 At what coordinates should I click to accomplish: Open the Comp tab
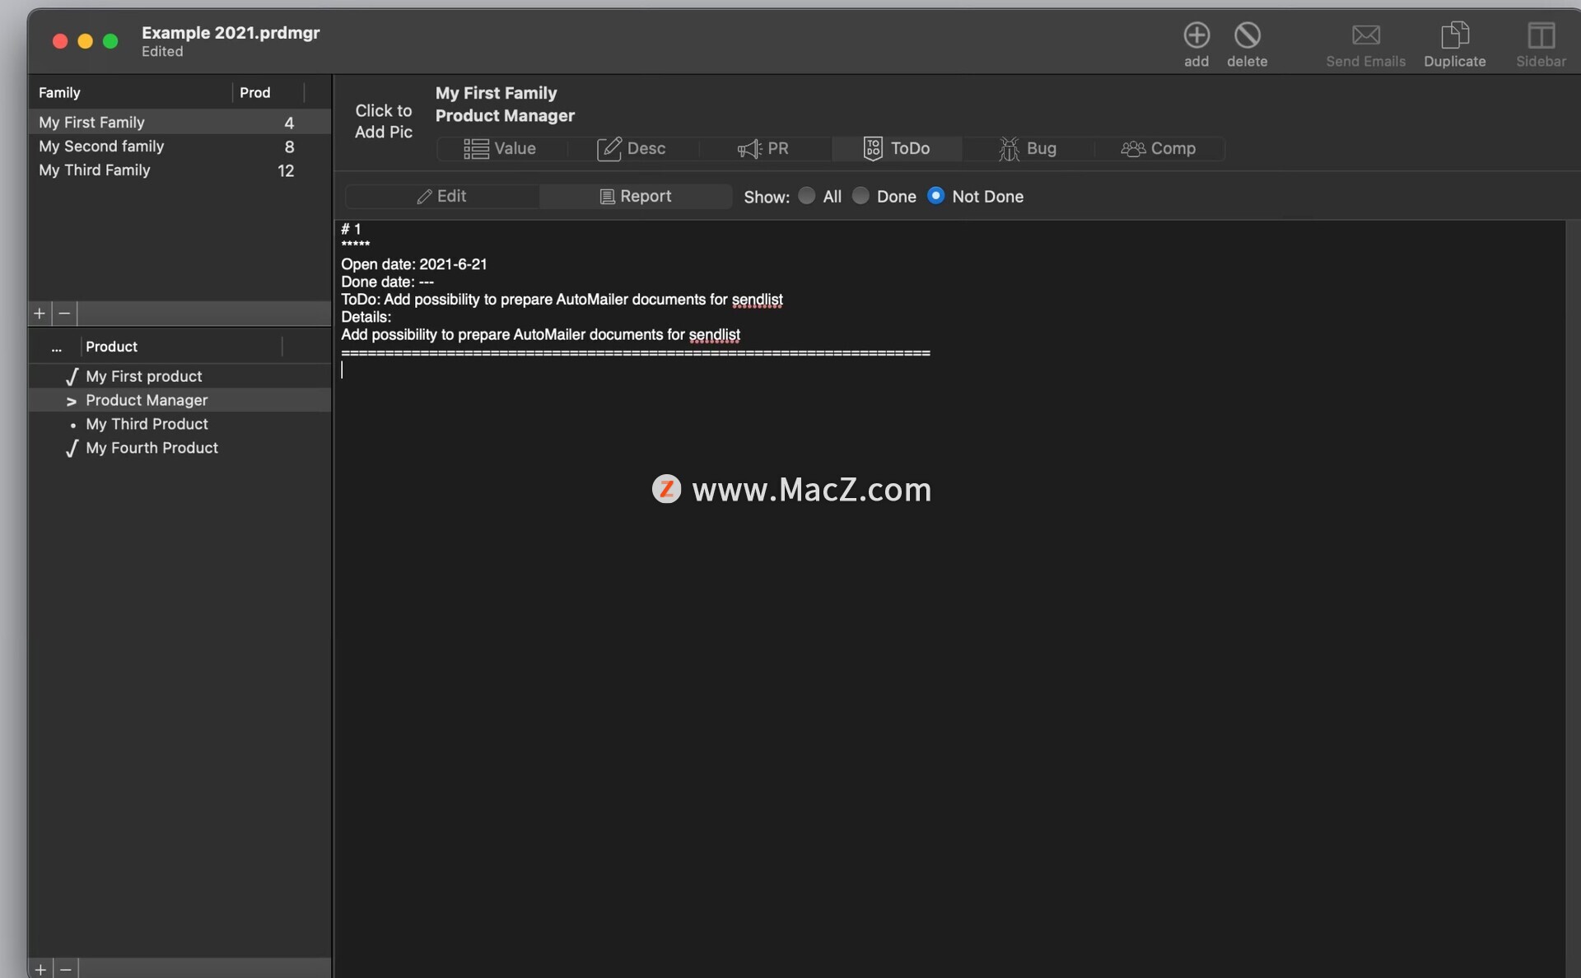(x=1159, y=149)
